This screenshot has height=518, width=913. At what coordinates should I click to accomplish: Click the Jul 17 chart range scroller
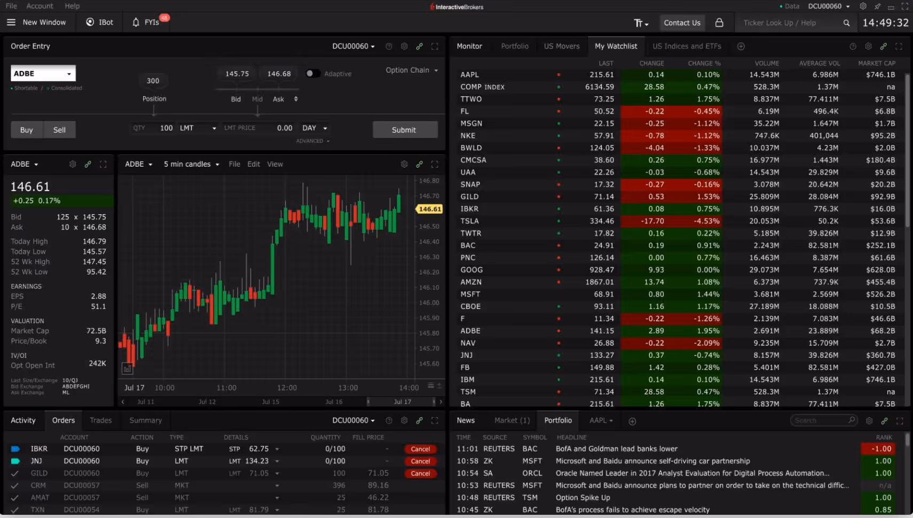[402, 402]
